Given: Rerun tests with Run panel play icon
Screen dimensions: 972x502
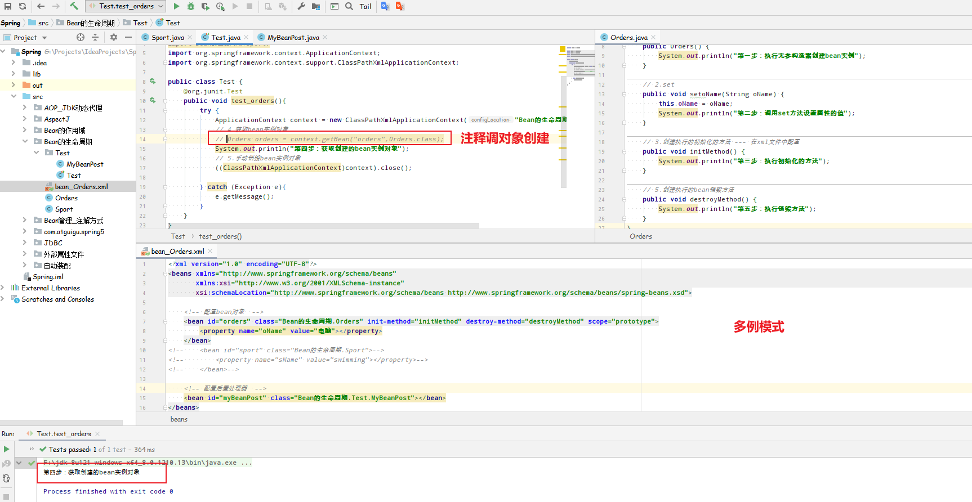Looking at the screenshot, I should click(6, 449).
